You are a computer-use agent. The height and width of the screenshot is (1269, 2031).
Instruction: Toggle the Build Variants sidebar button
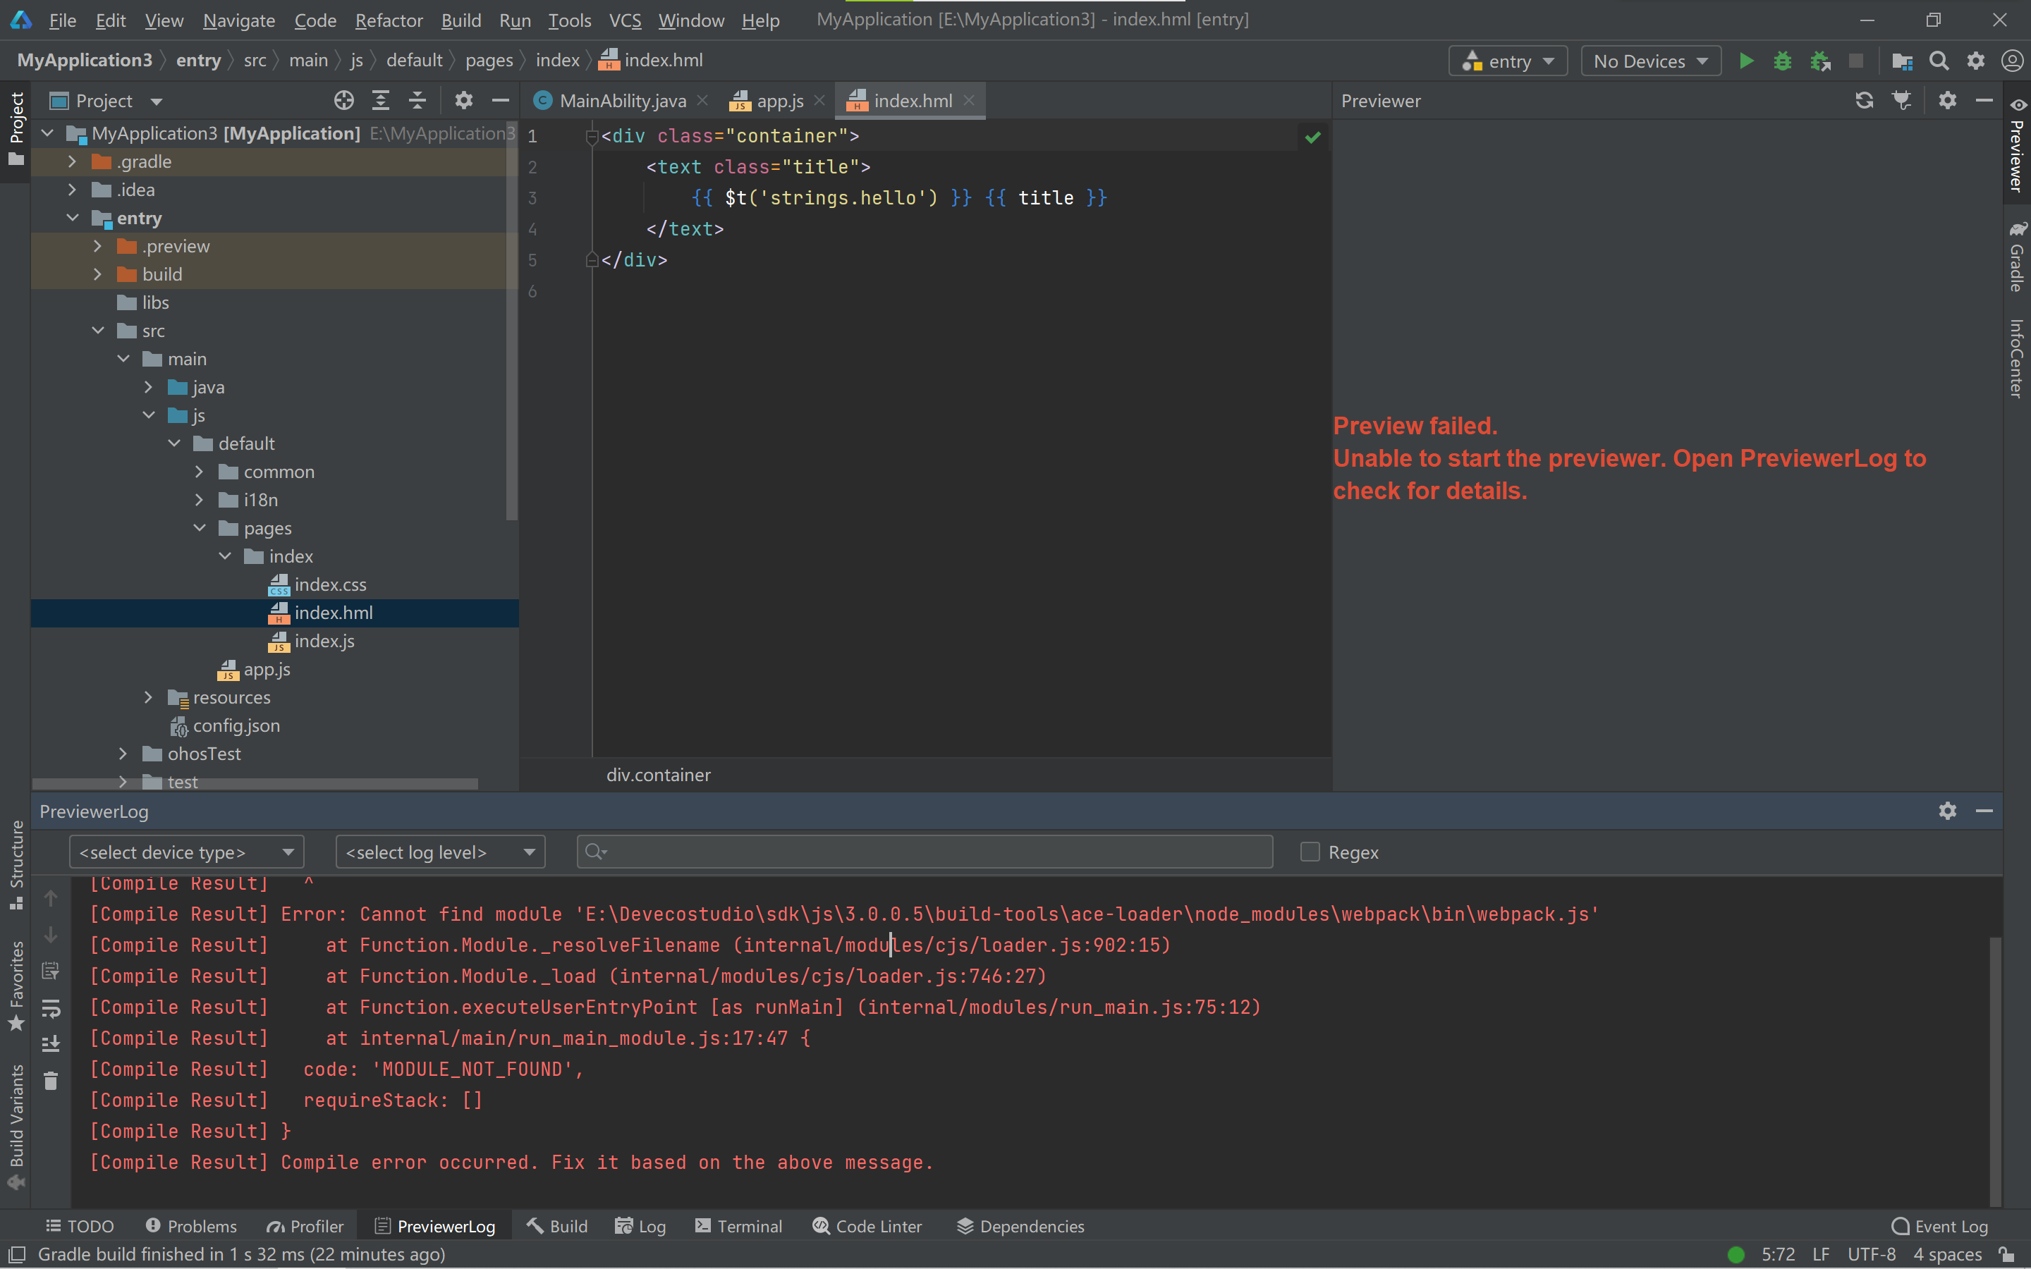click(16, 1127)
